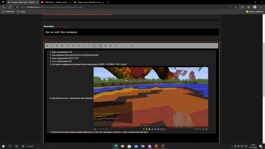Screen dimensions: 265x149
Task: Toggle strikethrough formatting in the editor toolbar
Action: 62,46
